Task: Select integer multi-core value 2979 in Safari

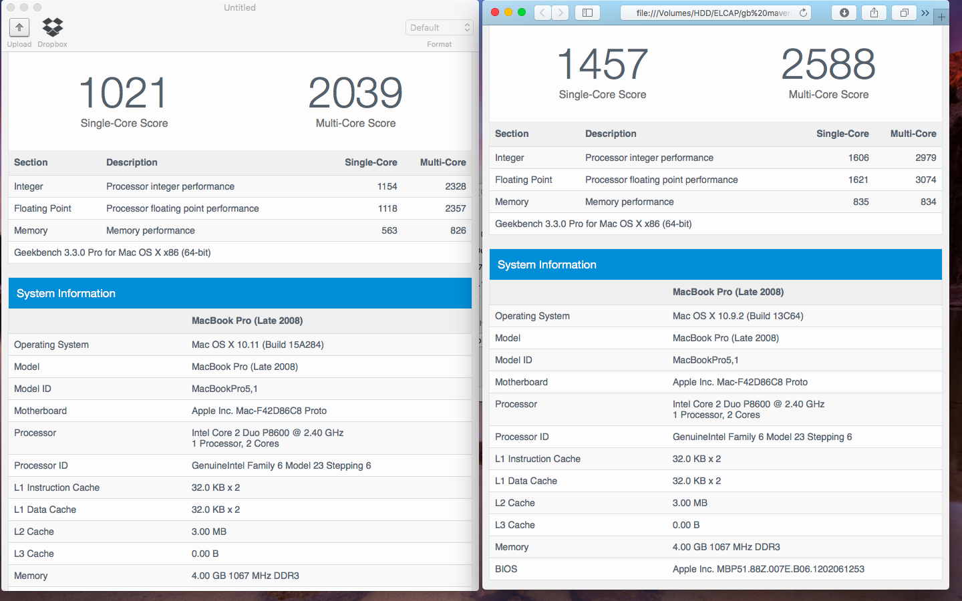Action: click(x=926, y=158)
